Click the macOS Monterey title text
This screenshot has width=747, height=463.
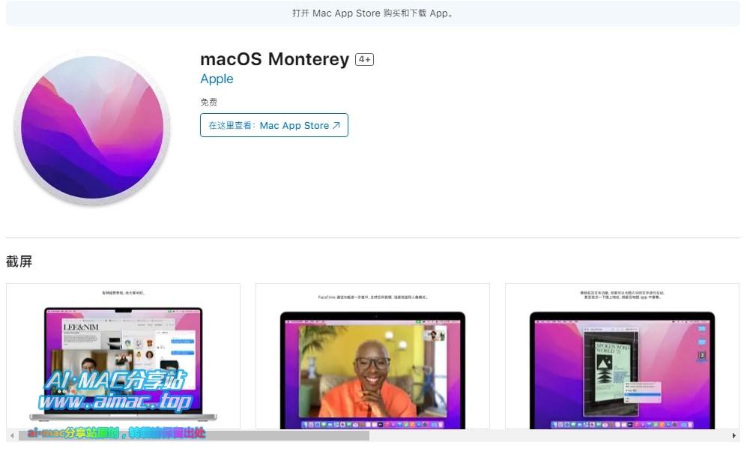(x=275, y=59)
